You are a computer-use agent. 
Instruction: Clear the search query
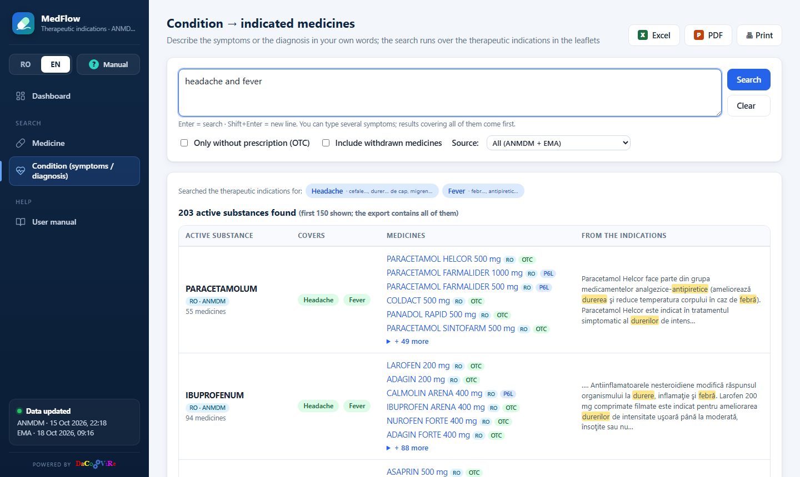tap(748, 106)
